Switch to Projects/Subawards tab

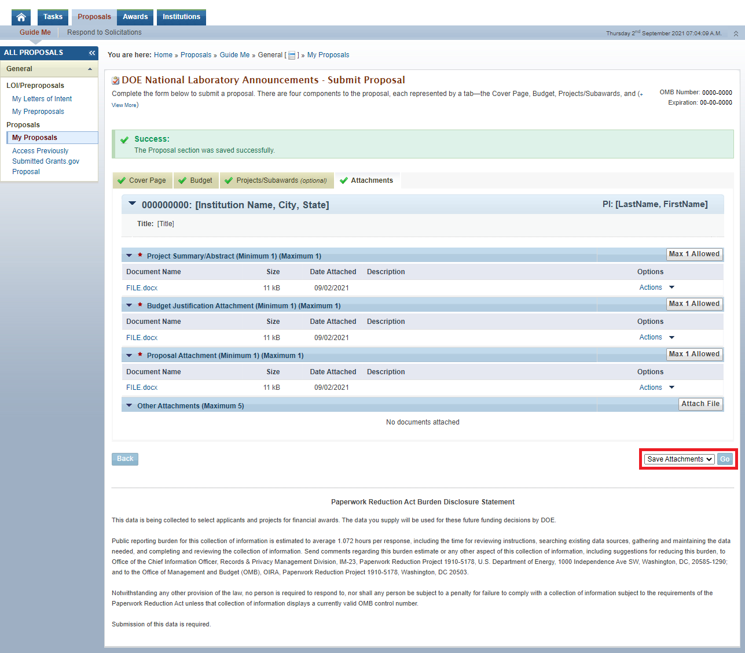coord(277,180)
